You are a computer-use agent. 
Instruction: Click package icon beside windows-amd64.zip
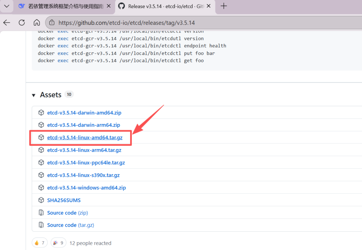pyautogui.click(x=41, y=188)
